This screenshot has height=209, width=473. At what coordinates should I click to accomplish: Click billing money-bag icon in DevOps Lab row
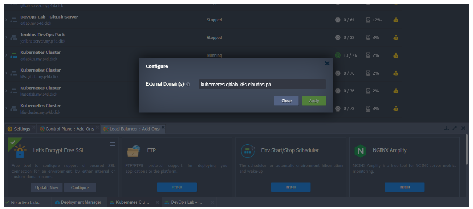click(x=396, y=20)
